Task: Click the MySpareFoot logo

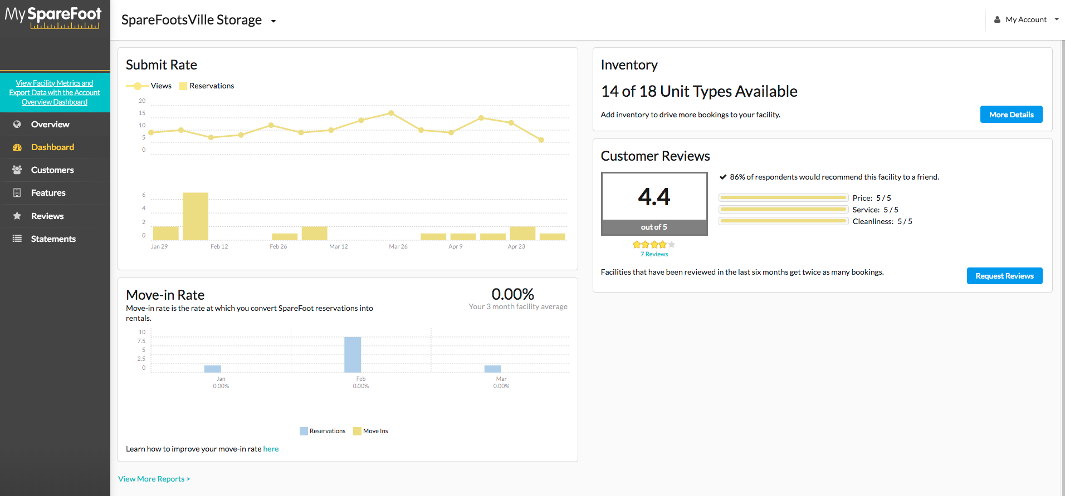Action: pos(53,17)
